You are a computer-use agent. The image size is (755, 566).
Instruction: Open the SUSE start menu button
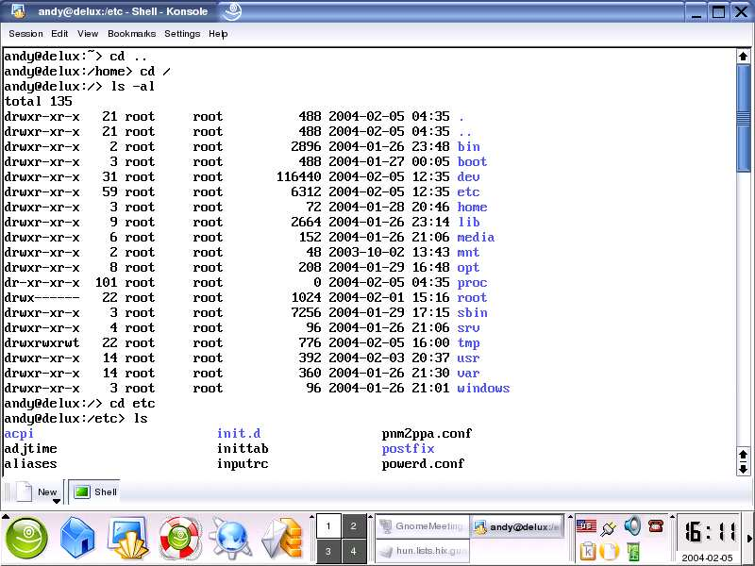(27, 538)
